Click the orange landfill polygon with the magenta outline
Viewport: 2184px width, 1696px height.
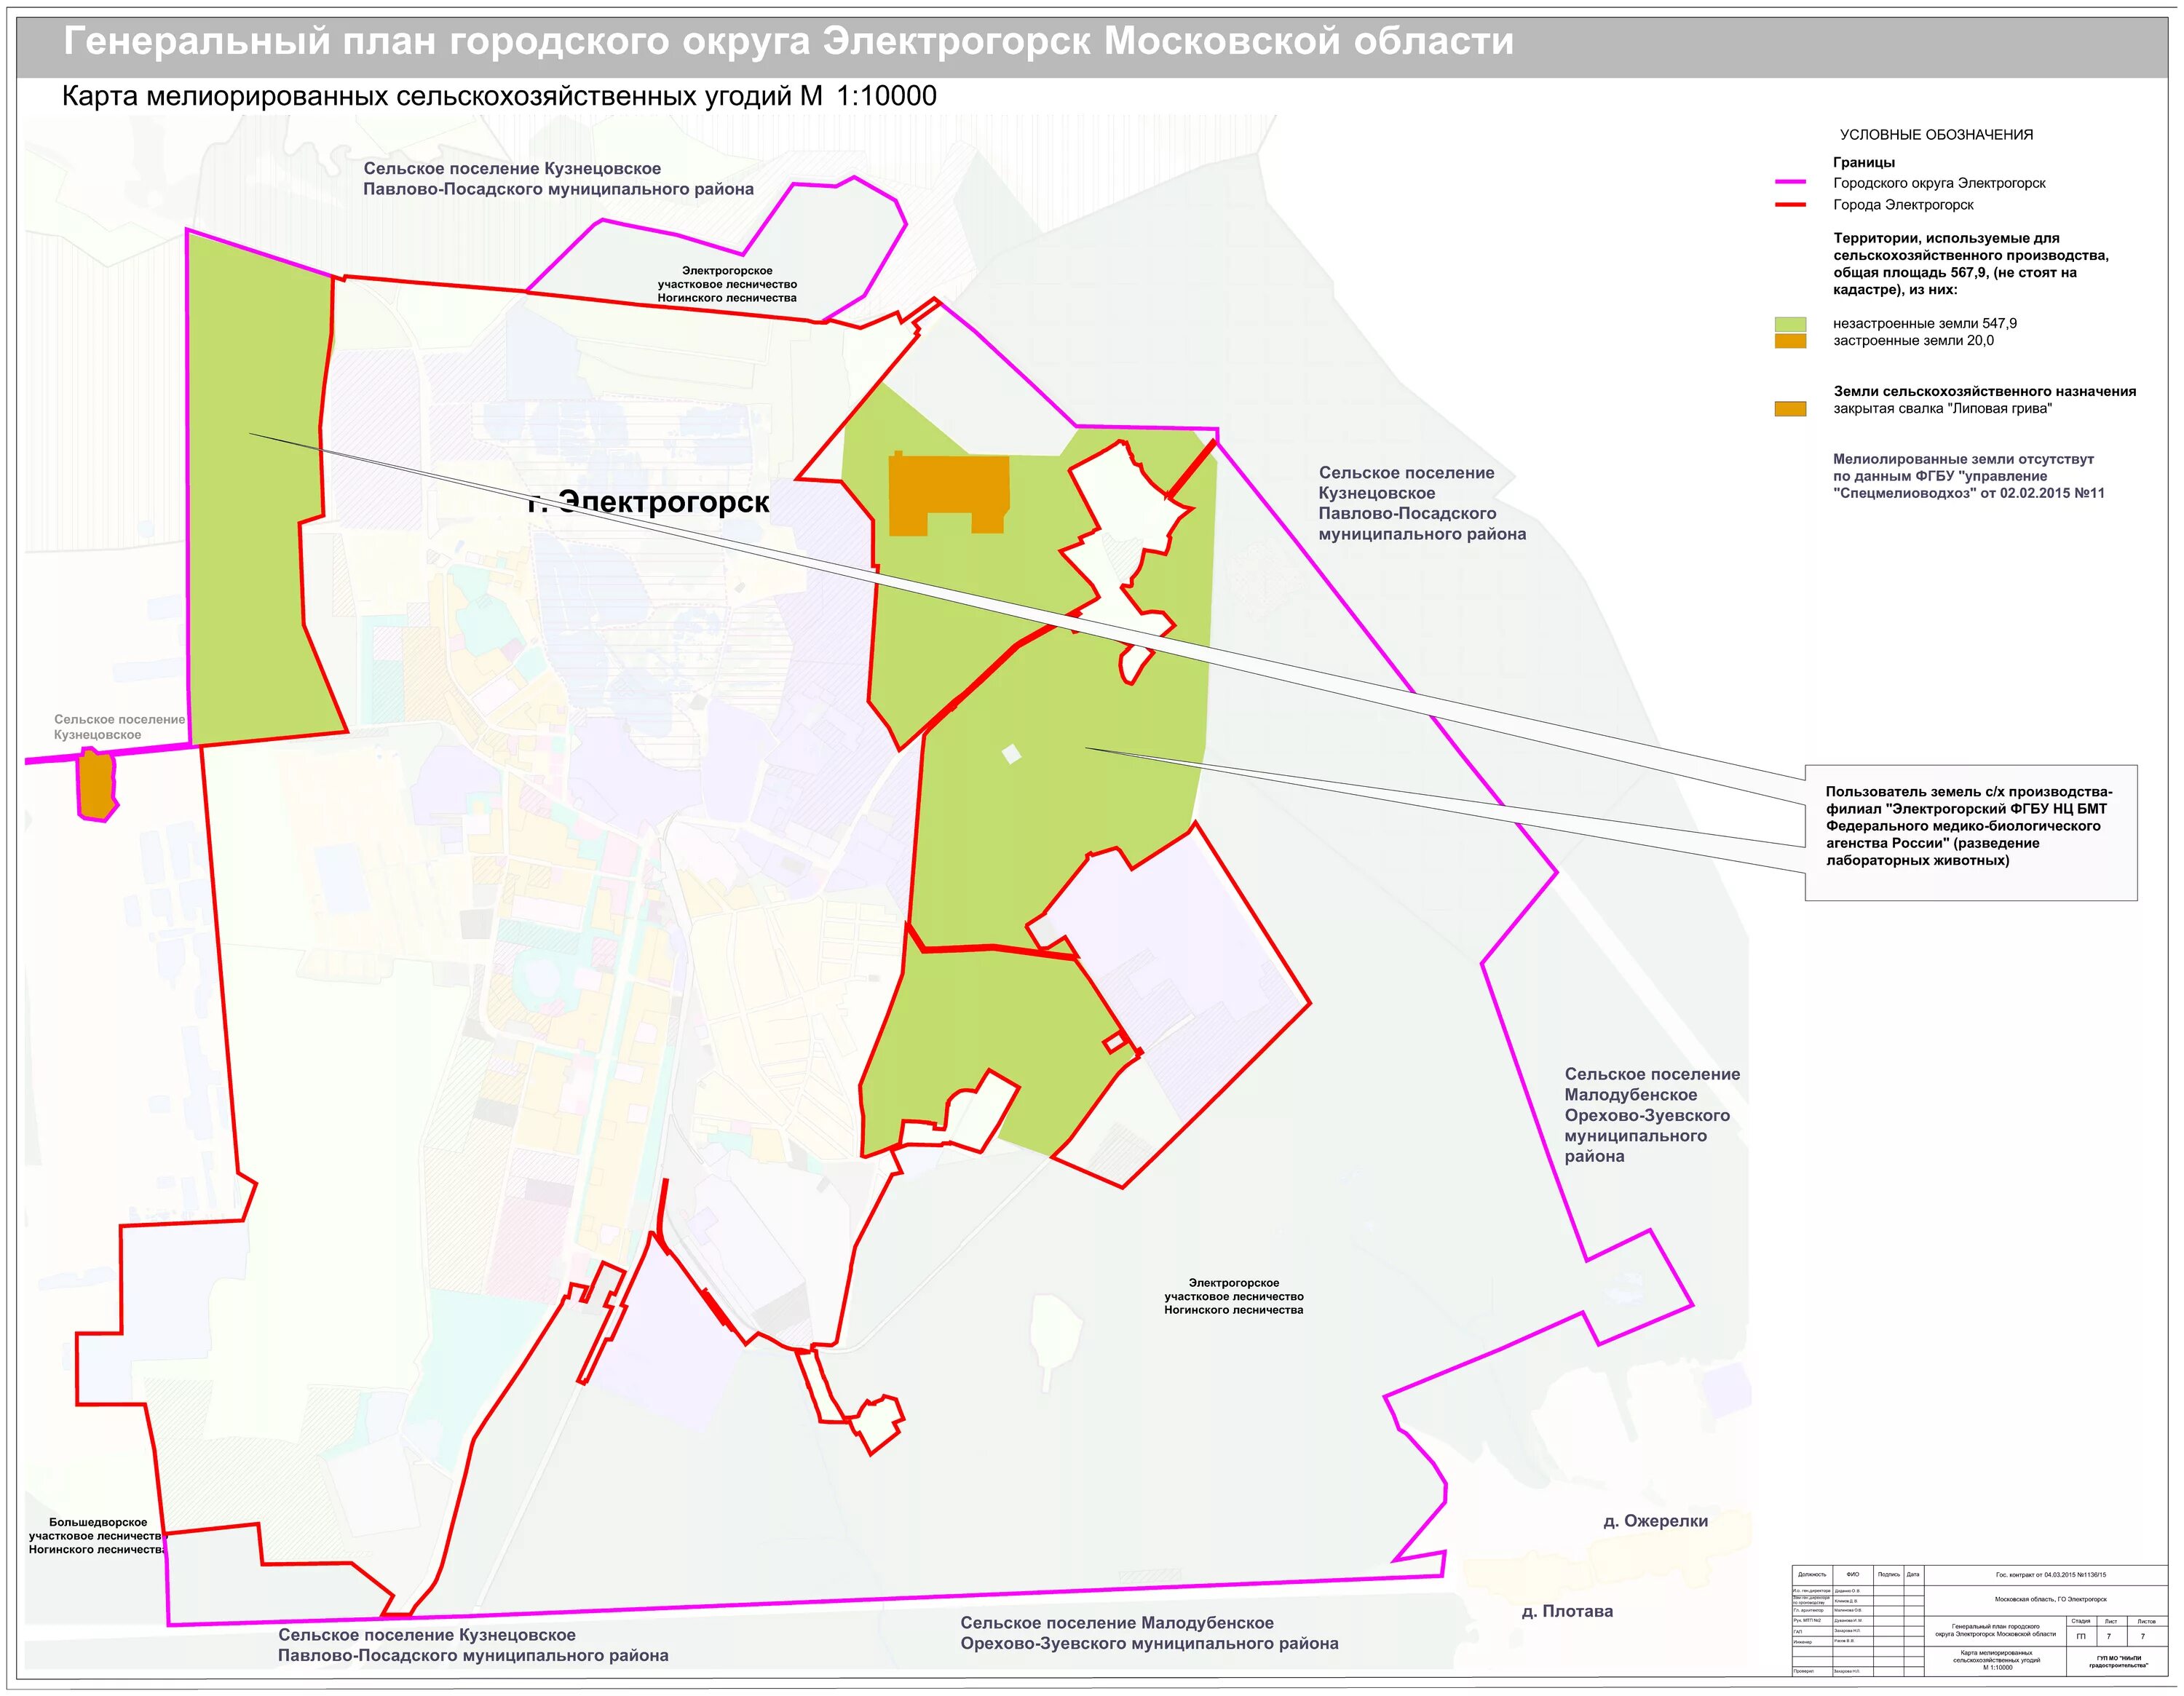[97, 786]
